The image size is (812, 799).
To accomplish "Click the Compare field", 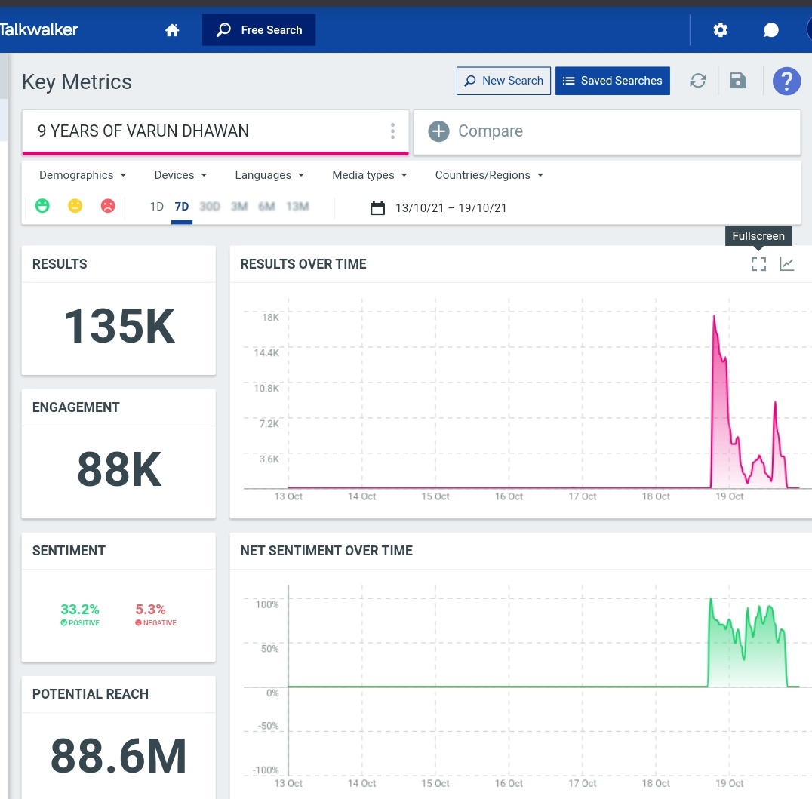I will (x=607, y=132).
